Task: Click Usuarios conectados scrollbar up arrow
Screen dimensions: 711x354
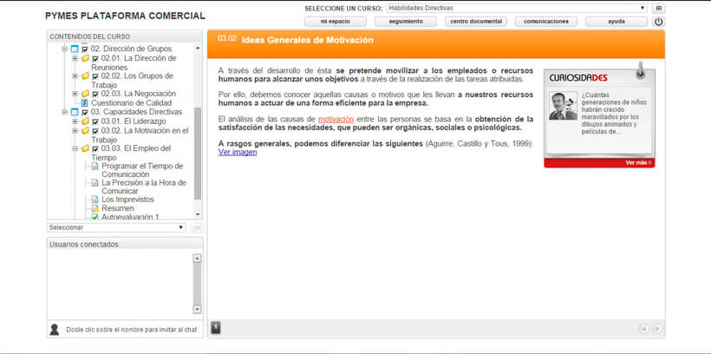Action: (x=197, y=259)
